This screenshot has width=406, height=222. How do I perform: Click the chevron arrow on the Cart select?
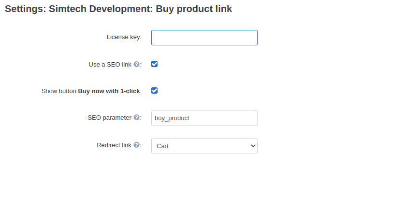tap(253, 146)
